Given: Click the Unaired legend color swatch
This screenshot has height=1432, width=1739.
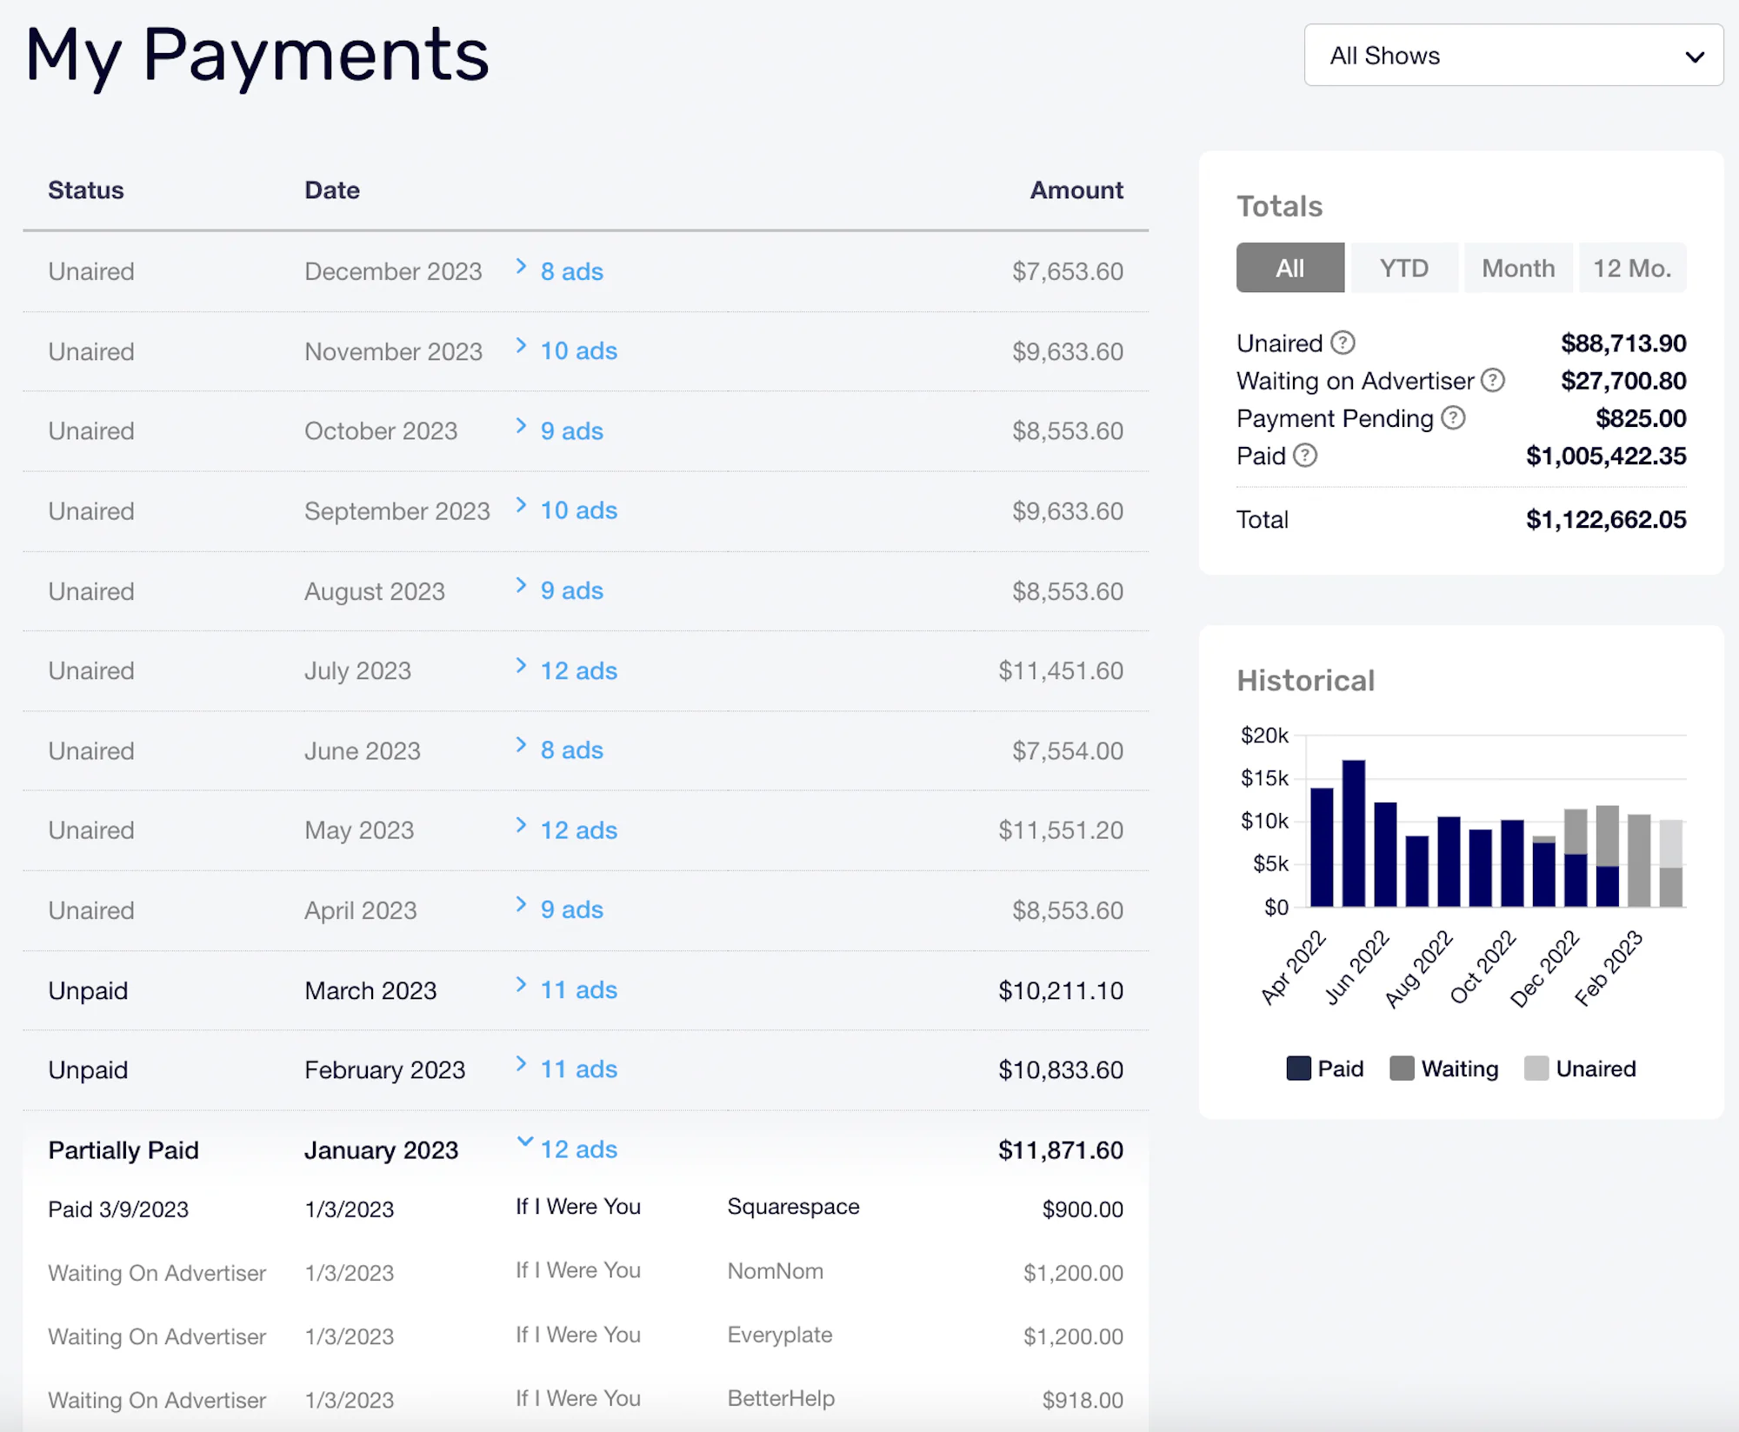Looking at the screenshot, I should click(x=1536, y=1068).
